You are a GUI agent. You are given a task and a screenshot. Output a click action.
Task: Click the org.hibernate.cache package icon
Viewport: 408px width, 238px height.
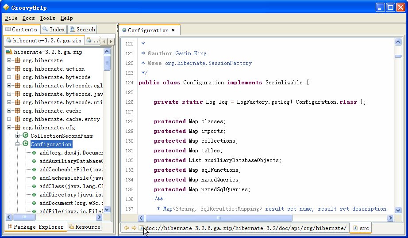click(17, 111)
